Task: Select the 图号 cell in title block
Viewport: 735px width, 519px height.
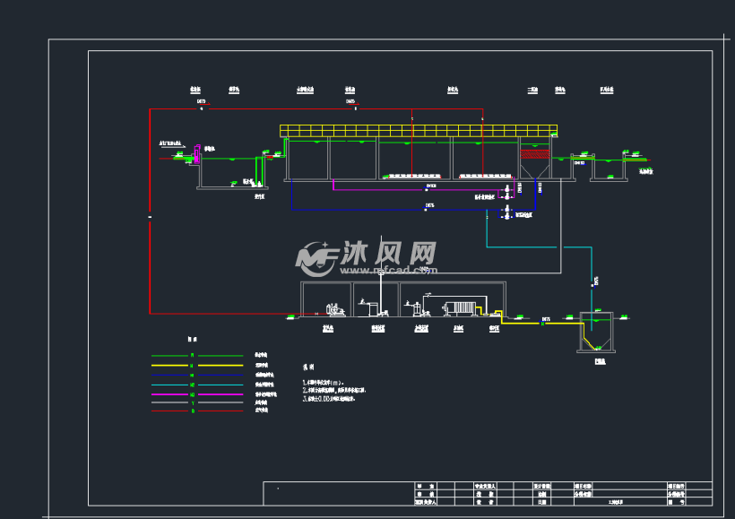Action: (x=677, y=502)
